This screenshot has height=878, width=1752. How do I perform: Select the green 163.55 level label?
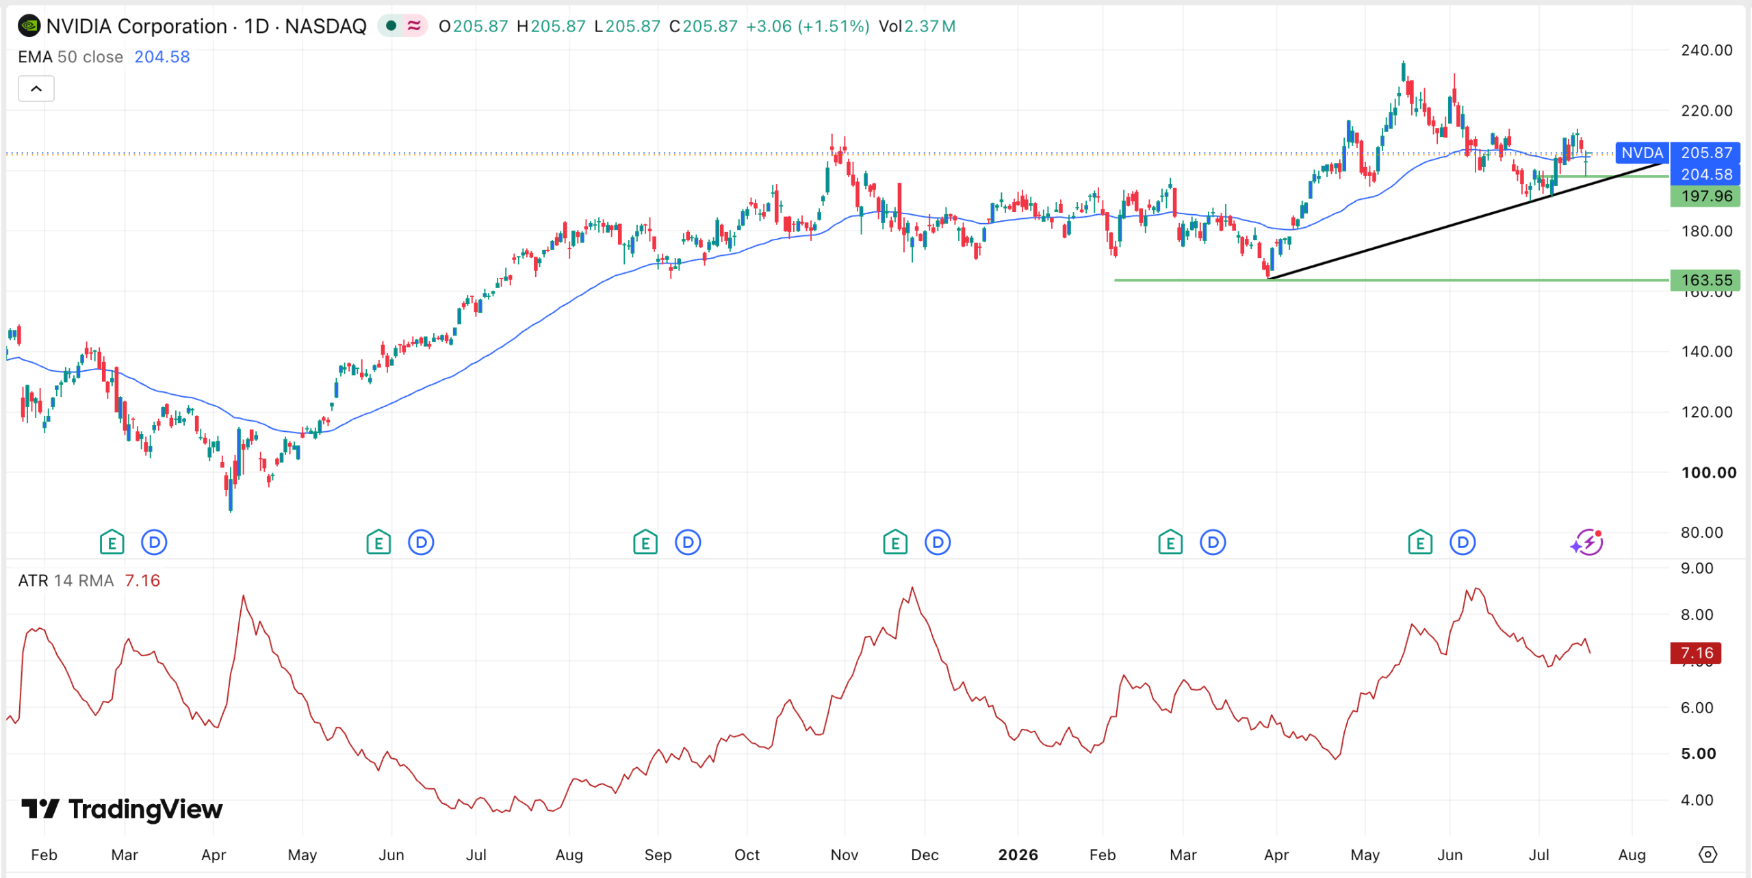pos(1706,280)
